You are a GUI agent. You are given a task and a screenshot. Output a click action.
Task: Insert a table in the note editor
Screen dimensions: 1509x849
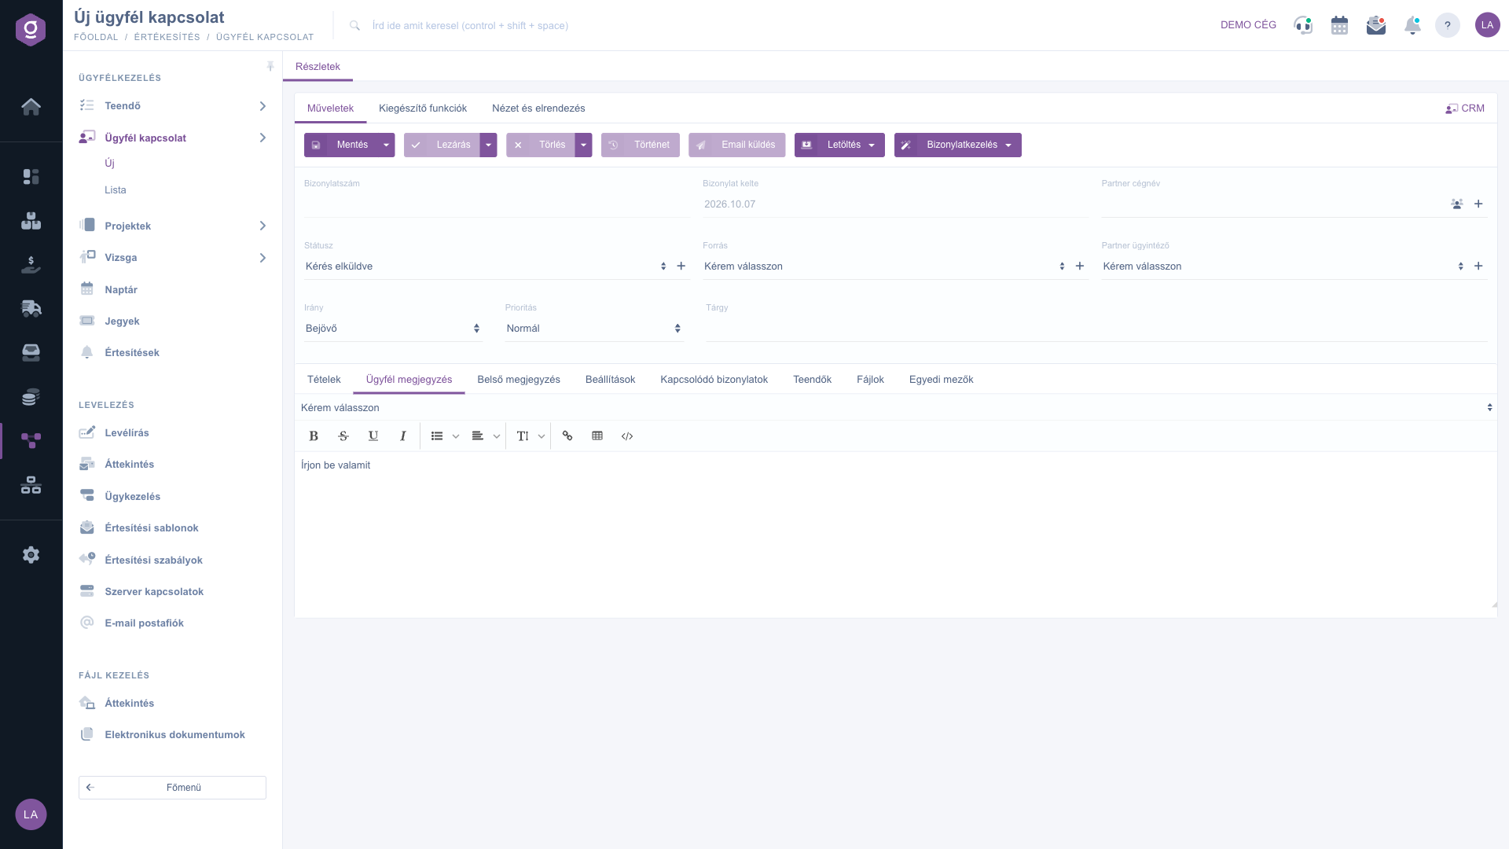click(x=597, y=436)
